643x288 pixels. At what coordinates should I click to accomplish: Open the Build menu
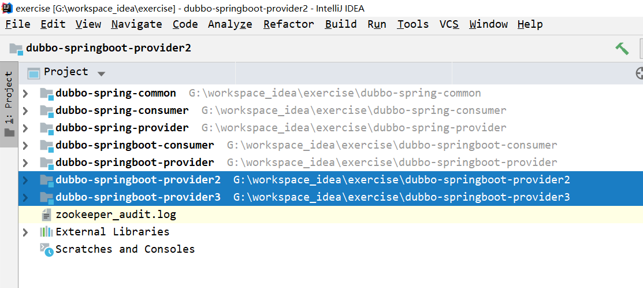coord(341,25)
